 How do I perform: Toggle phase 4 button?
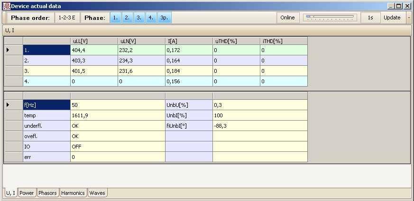click(x=151, y=17)
